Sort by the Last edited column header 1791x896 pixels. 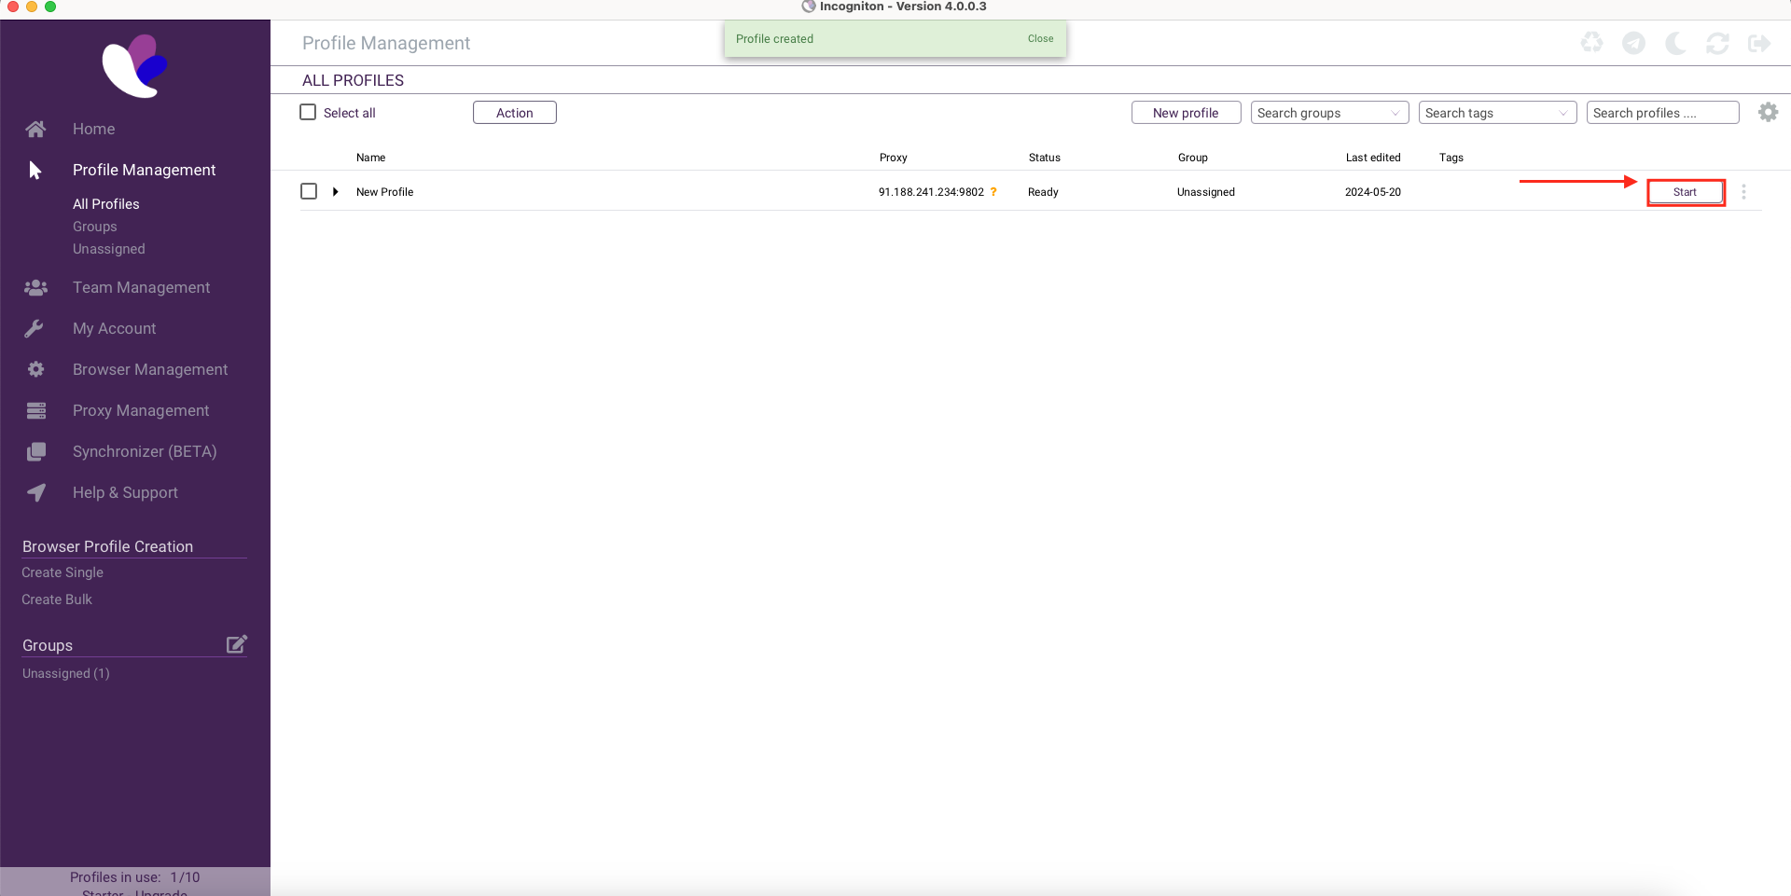point(1373,158)
